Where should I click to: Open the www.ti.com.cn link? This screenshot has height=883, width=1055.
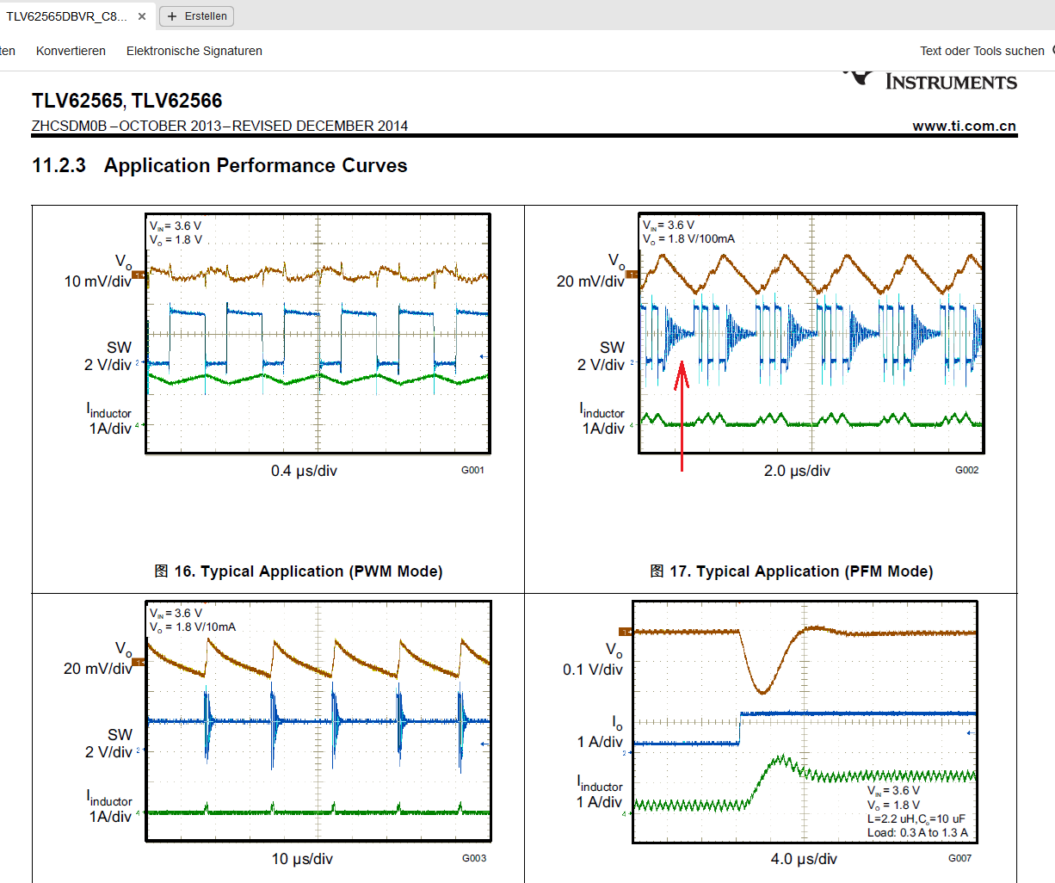tap(964, 126)
